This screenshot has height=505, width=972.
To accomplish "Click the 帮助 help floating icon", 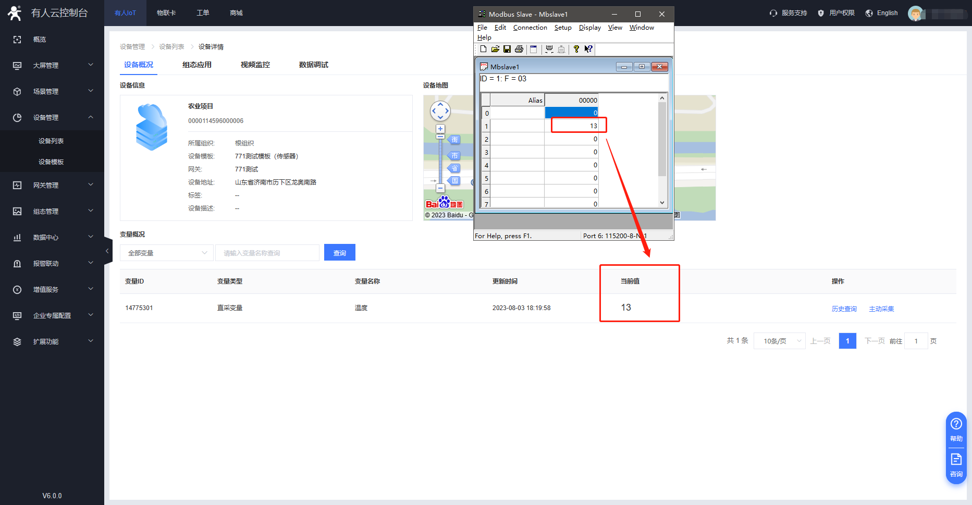I will 956,428.
